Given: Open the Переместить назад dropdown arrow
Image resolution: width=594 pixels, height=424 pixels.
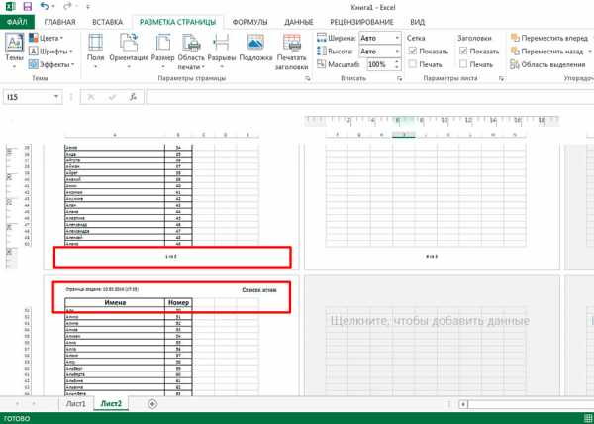Looking at the screenshot, I should pos(590,52).
